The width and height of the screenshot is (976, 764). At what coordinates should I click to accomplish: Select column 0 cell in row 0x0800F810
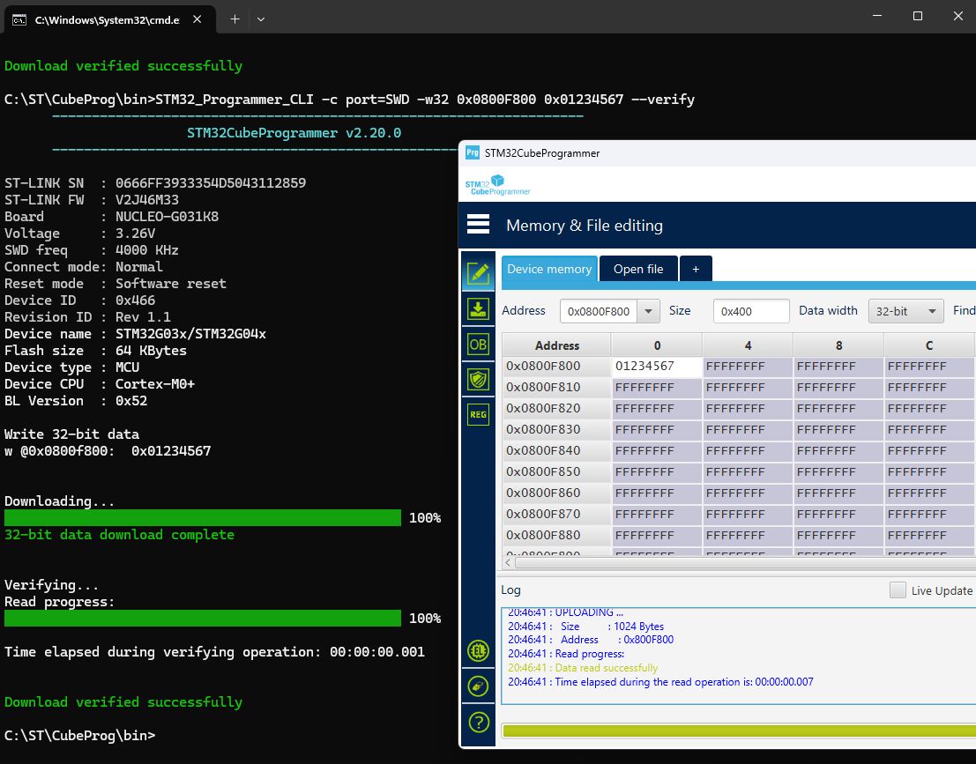coord(657,388)
